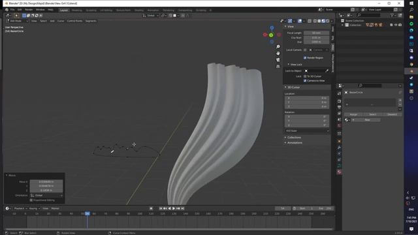The width and height of the screenshot is (418, 235).
Task: Click the Select material button
Action: tap(373, 115)
